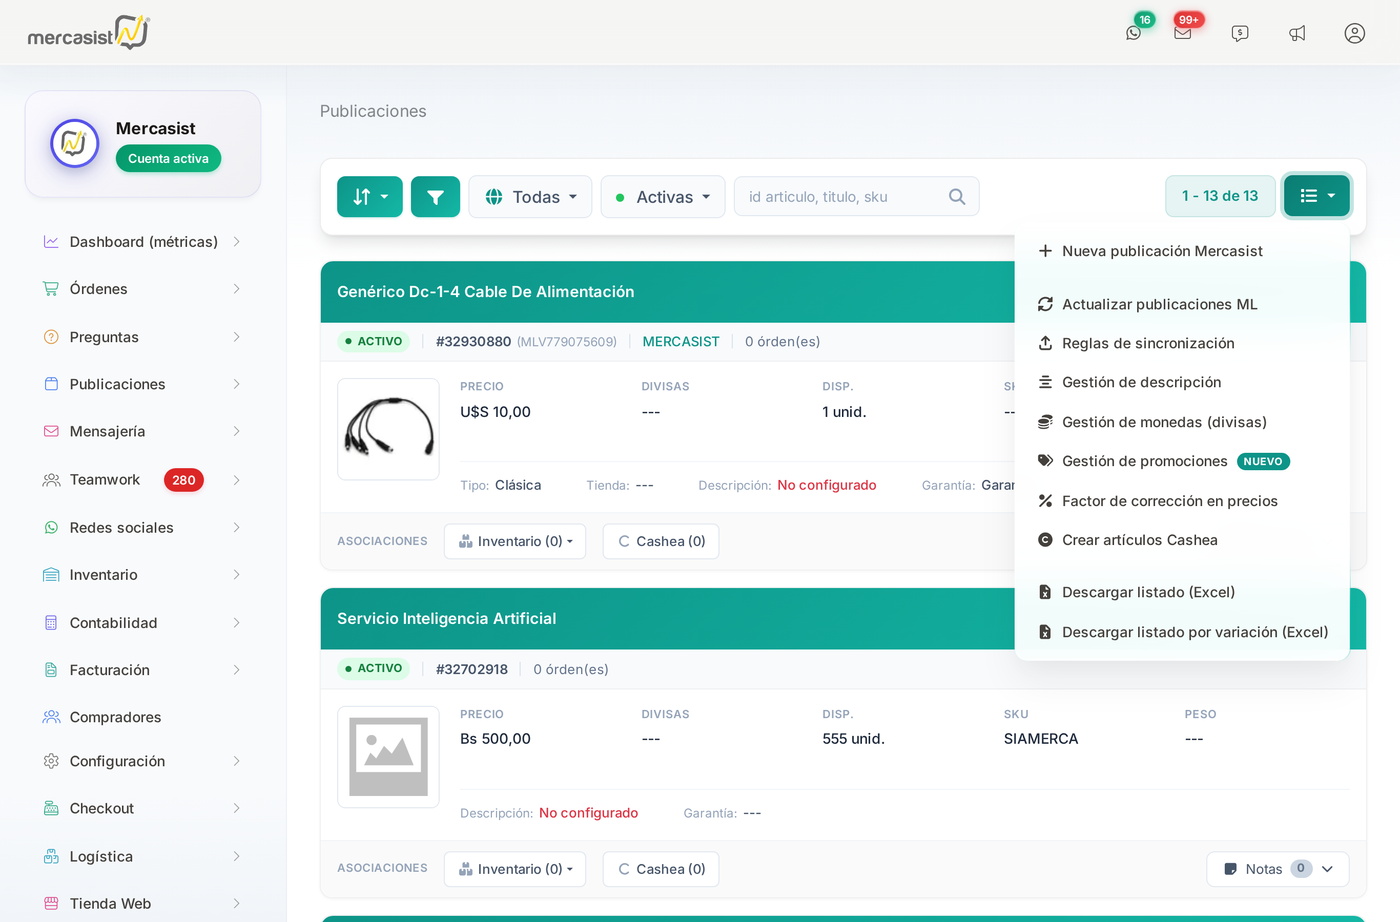Open the sort order dropdown
The height and width of the screenshot is (922, 1400).
(369, 196)
